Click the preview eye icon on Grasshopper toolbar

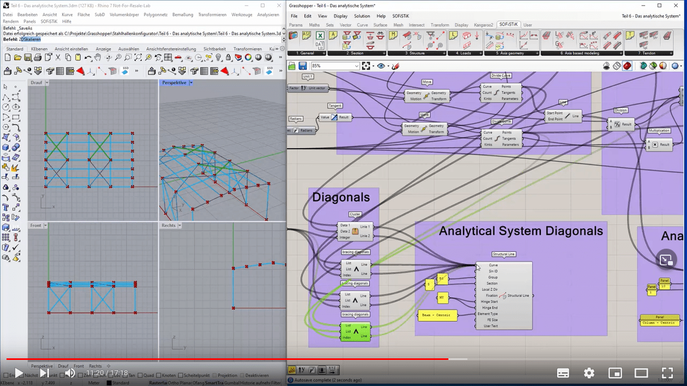coord(381,66)
